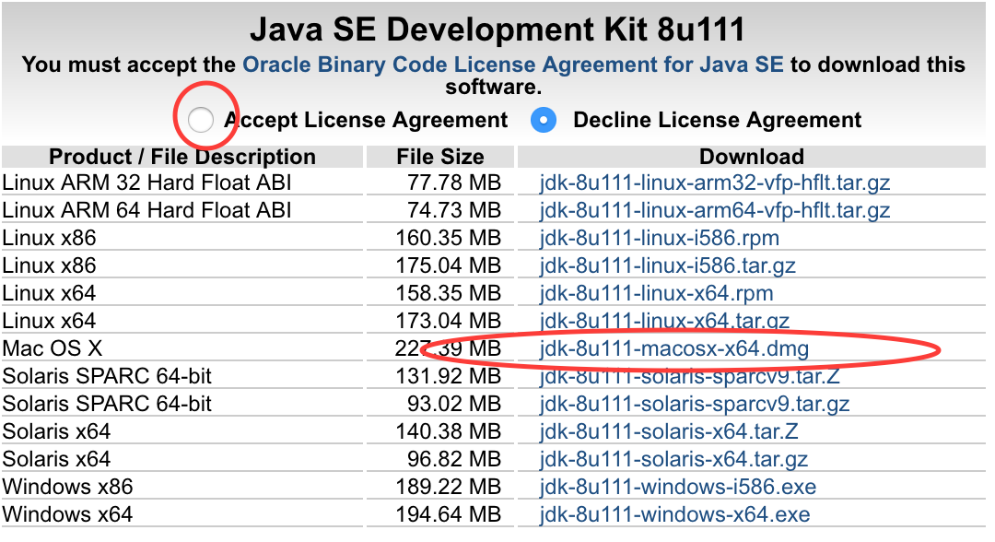Click the "Download" column header
The image size is (995, 542).
pyautogui.click(x=752, y=156)
